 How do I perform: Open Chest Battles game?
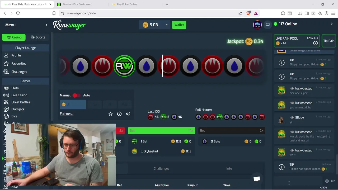(21, 102)
